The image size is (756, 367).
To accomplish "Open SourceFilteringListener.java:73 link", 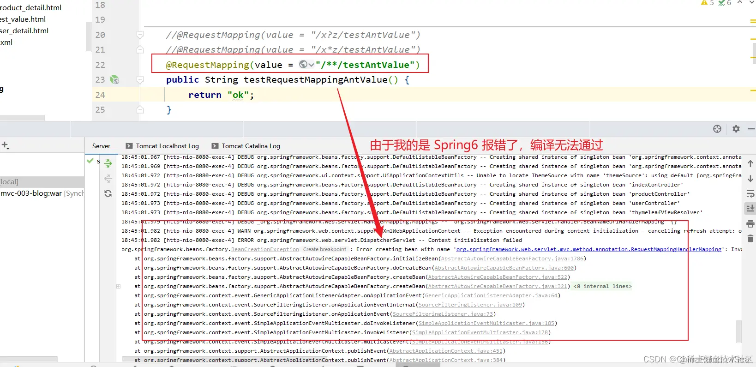I will click(443, 314).
